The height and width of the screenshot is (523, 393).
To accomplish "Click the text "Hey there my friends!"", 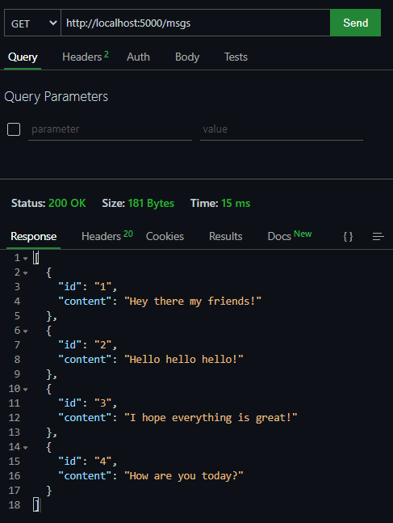I will [x=193, y=302].
